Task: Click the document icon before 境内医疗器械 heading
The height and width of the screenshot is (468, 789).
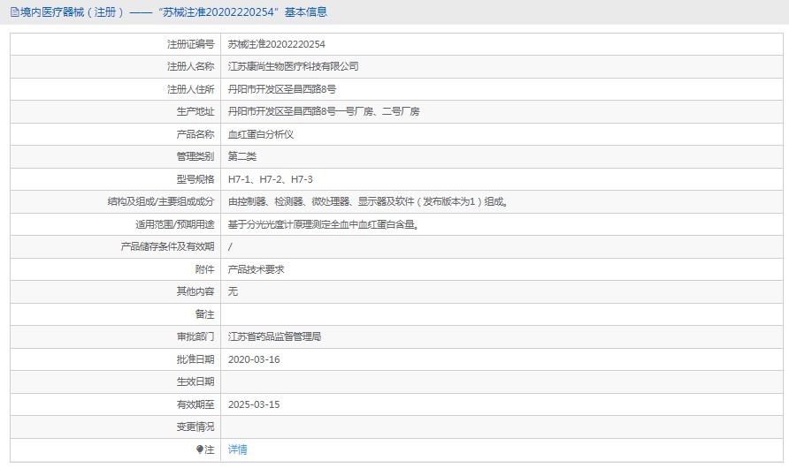Action: 14,12
